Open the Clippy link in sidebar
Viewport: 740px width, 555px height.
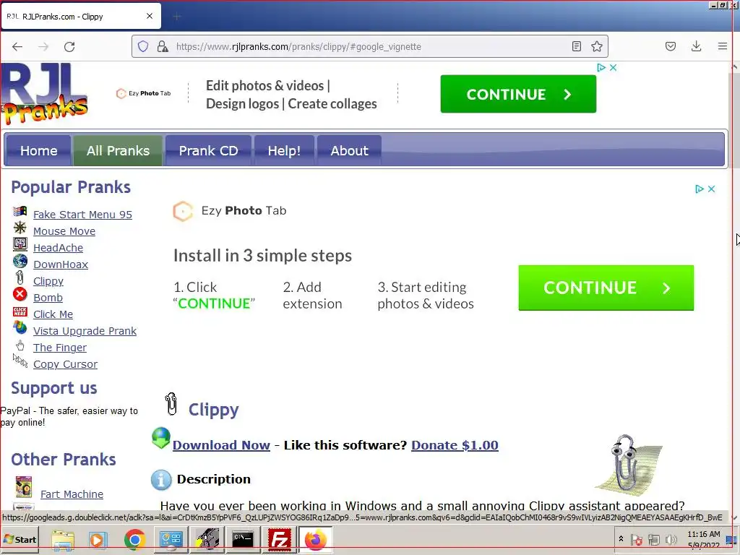(x=48, y=281)
